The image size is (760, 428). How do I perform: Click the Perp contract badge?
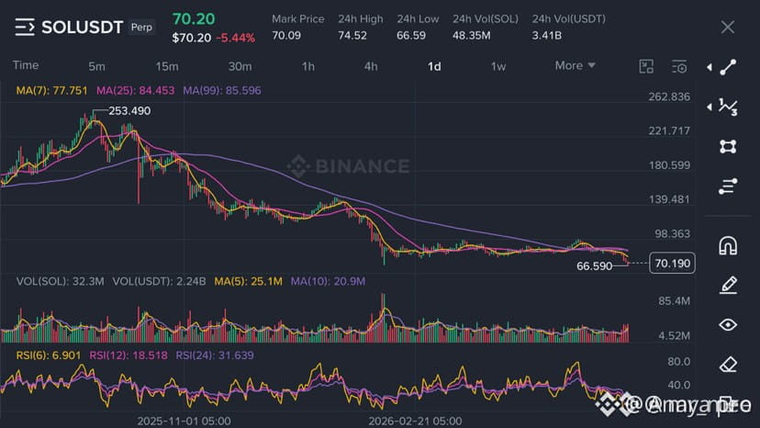[141, 28]
